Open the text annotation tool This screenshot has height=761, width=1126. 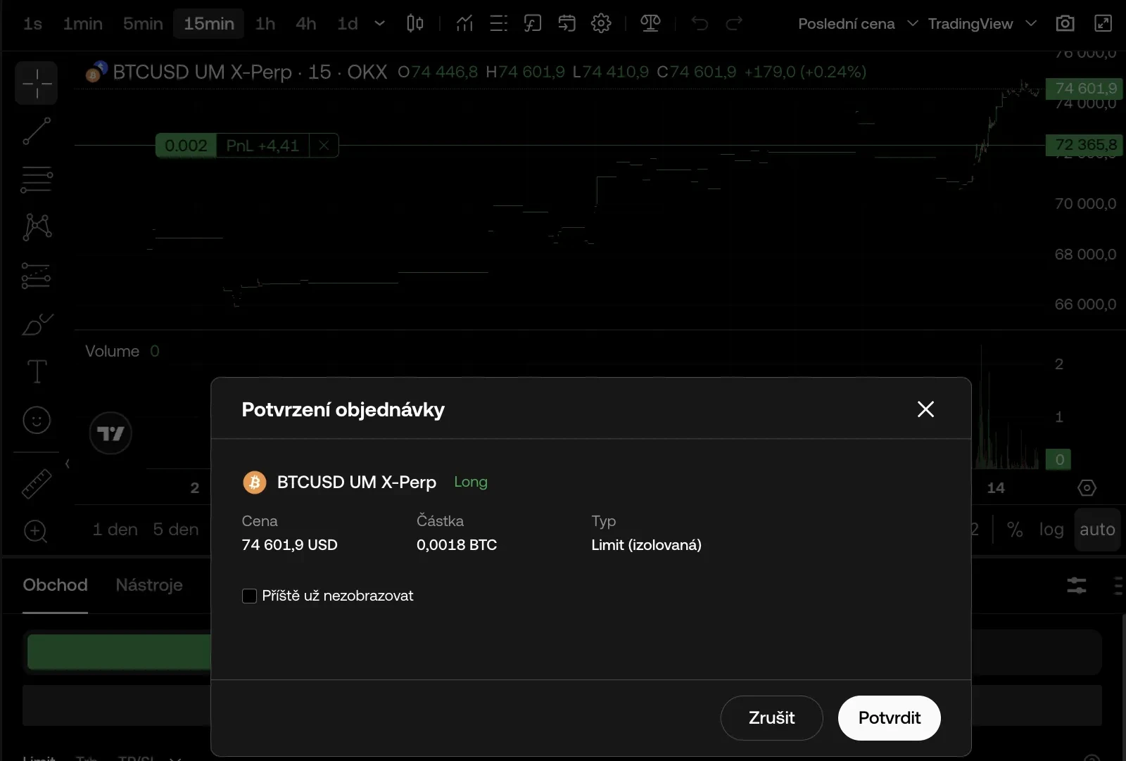[37, 371]
